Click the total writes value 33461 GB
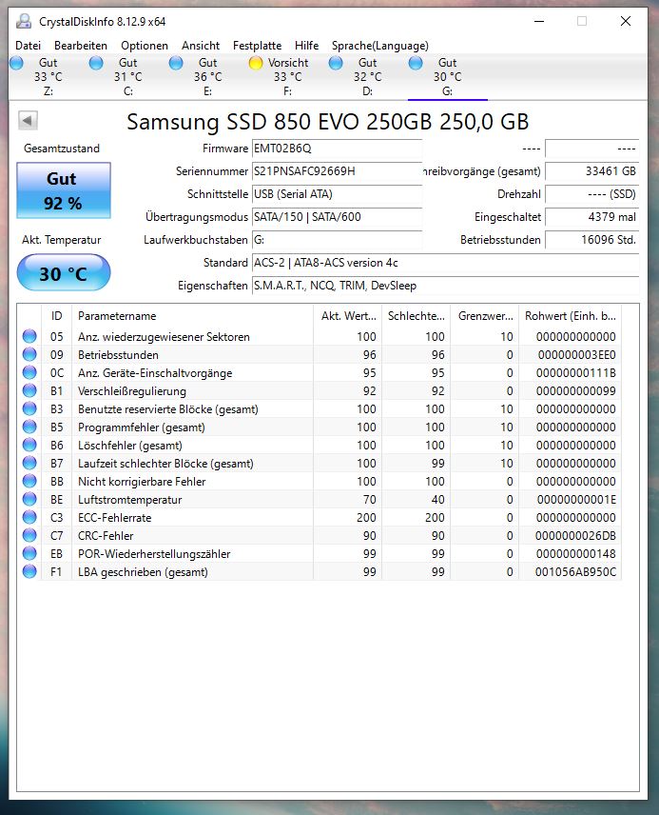Screen dimensions: 659x815 (x=592, y=171)
